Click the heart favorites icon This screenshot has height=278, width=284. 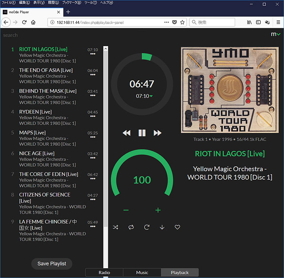pos(177,227)
